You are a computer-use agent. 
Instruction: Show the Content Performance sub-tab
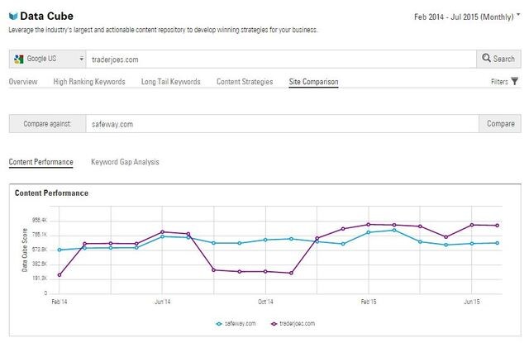41,162
